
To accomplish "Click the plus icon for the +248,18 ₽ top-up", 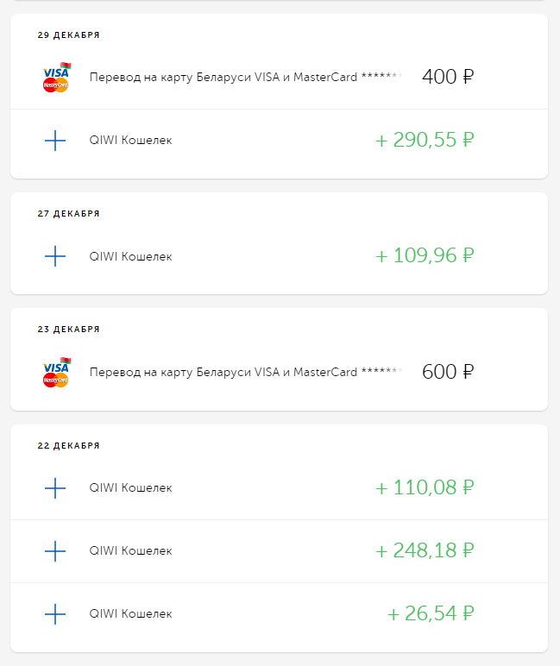I will point(55,550).
